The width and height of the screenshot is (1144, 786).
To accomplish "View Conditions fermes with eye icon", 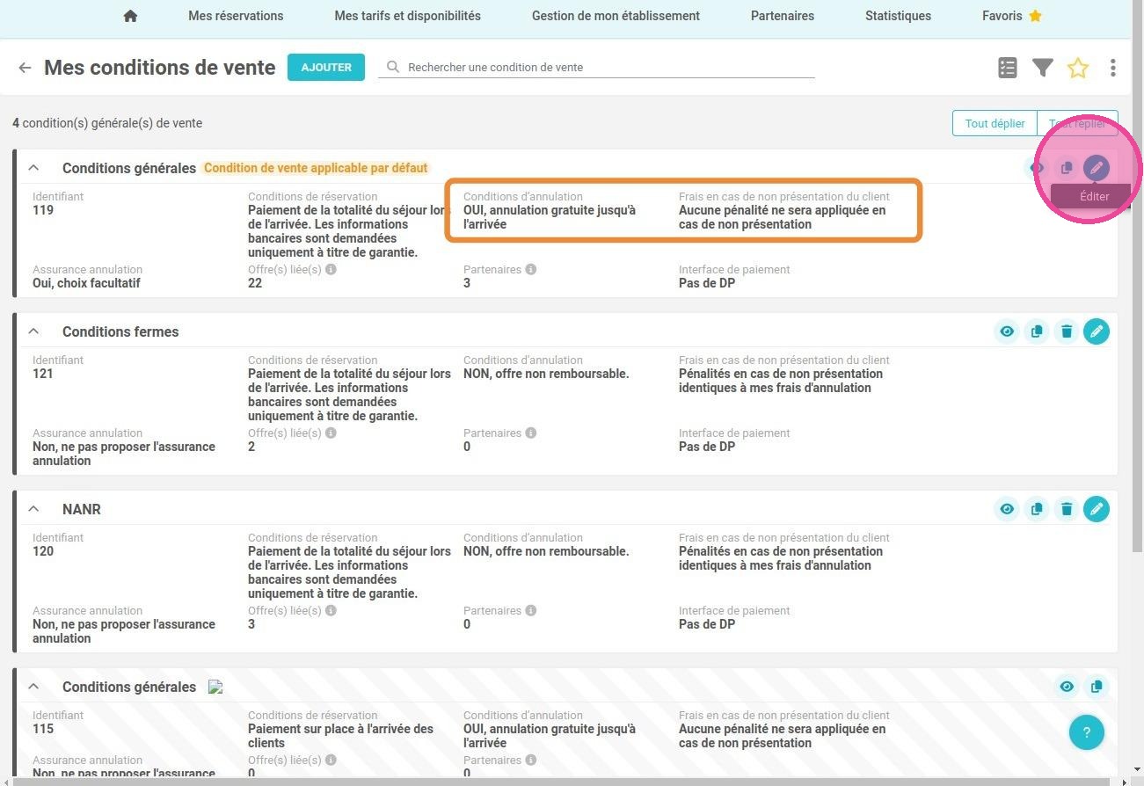I will (x=1007, y=331).
